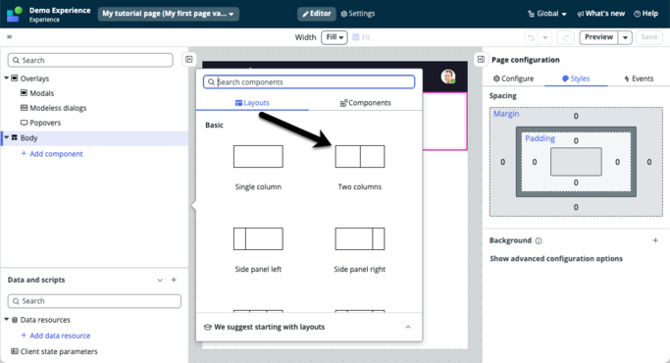Click the Add data resource link
This screenshot has width=670, height=363.
56,336
